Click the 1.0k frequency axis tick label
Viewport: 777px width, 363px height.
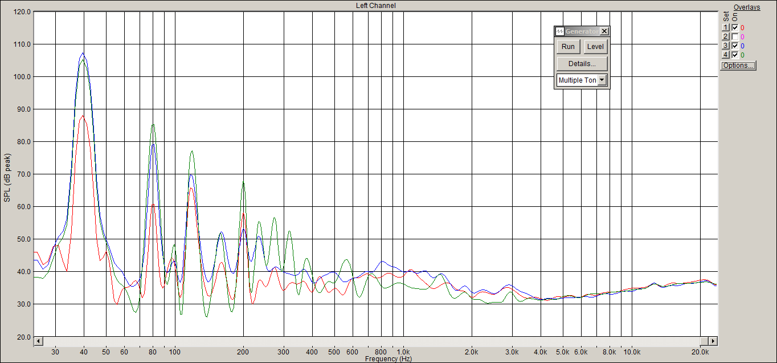pyautogui.click(x=403, y=352)
